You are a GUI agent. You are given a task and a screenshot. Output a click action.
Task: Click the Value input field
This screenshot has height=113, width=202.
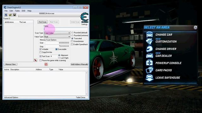pyautogui.click(x=66, y=29)
